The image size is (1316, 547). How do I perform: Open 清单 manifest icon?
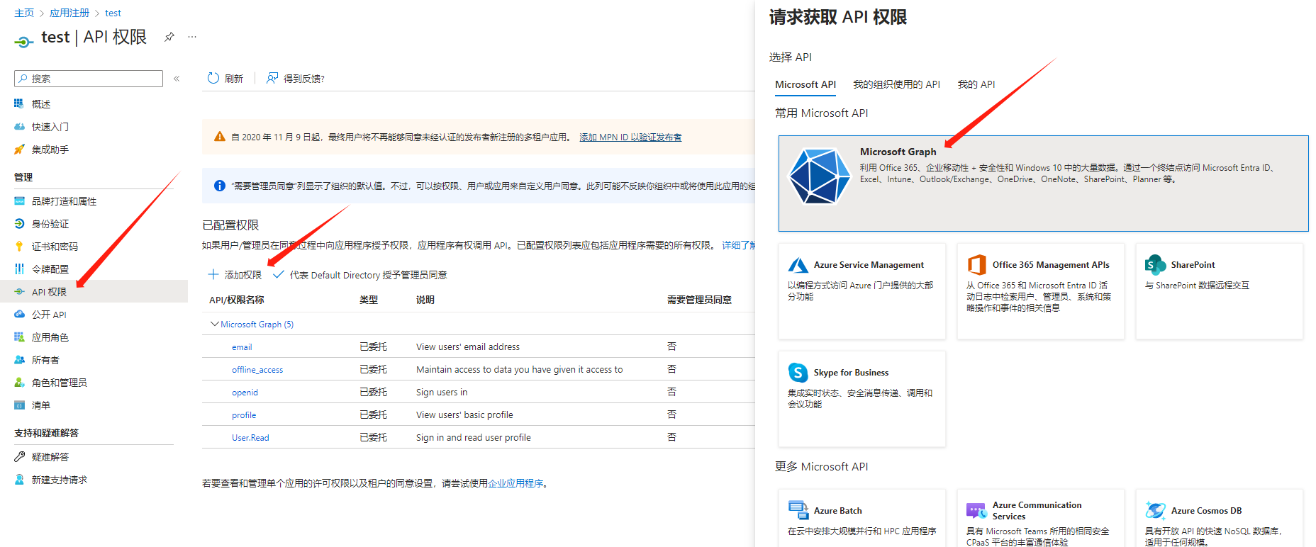[x=19, y=405]
